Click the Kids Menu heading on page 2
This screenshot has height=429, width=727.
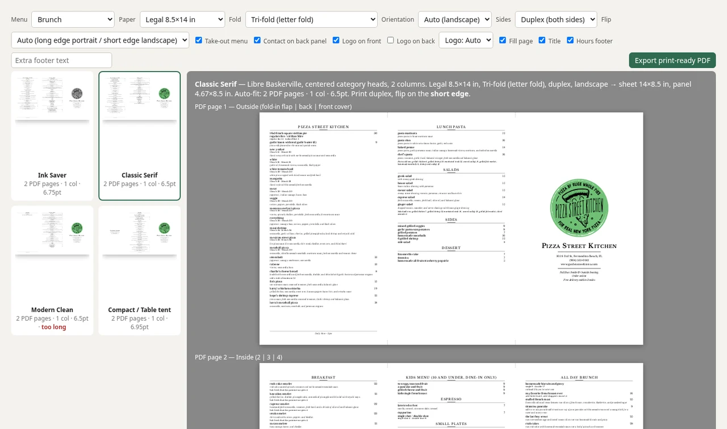[451, 377]
